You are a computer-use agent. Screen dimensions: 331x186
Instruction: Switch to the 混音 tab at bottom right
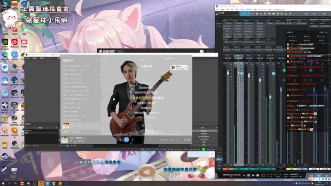pos(319,176)
